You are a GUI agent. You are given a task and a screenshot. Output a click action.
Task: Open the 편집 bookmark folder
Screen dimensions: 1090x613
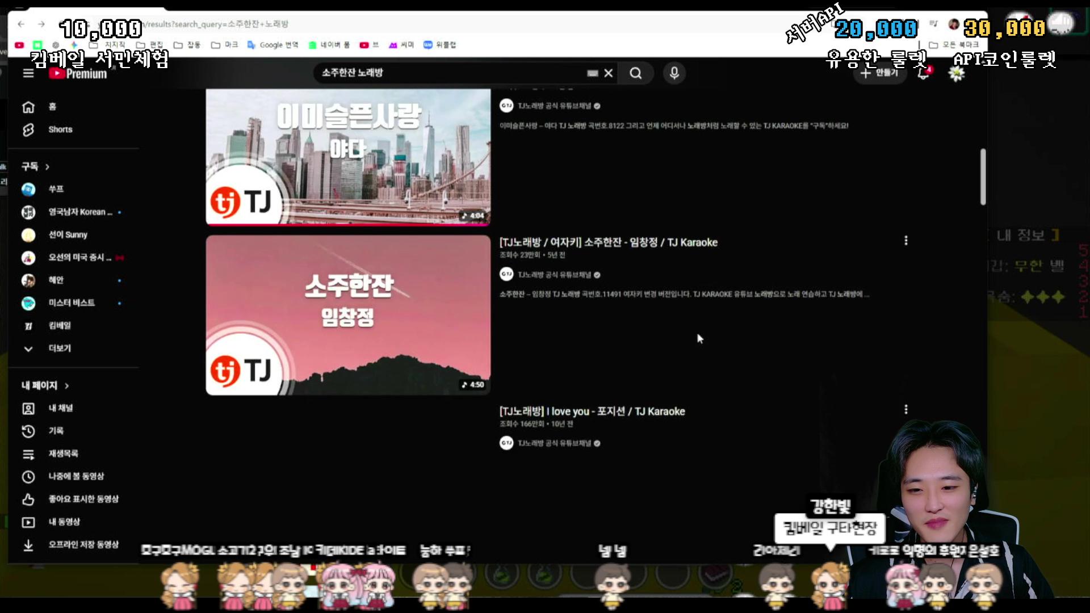[149, 45]
